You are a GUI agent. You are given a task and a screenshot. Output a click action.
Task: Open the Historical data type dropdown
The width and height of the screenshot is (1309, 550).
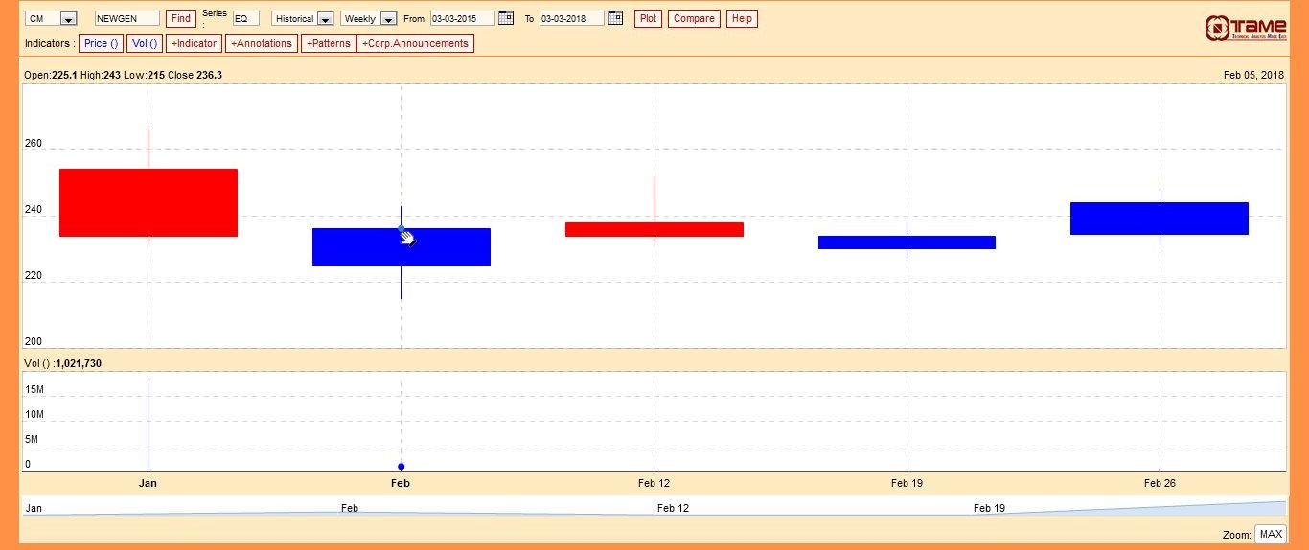click(325, 19)
